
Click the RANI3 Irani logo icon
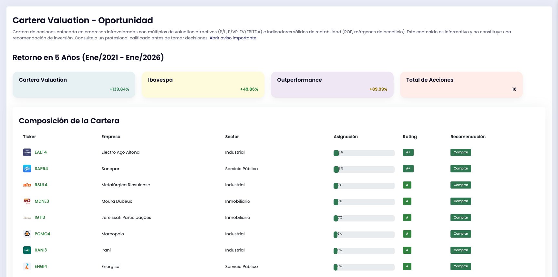tap(27, 250)
